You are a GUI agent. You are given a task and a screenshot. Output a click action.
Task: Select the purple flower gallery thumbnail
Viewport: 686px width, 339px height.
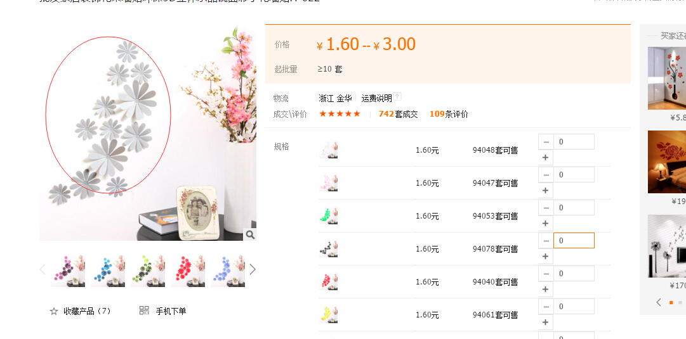point(68,271)
